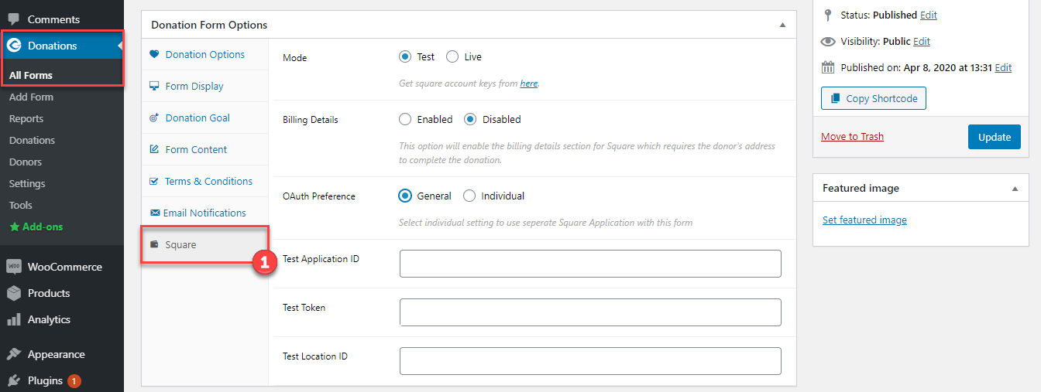This screenshot has height=392, width=1041.
Task: Click the Test Application ID field
Action: [x=590, y=264]
